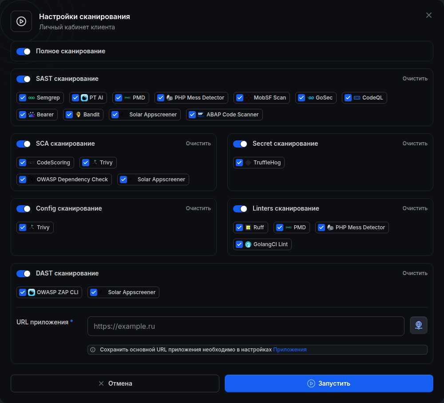Click the Bandit logo icon

[78, 115]
